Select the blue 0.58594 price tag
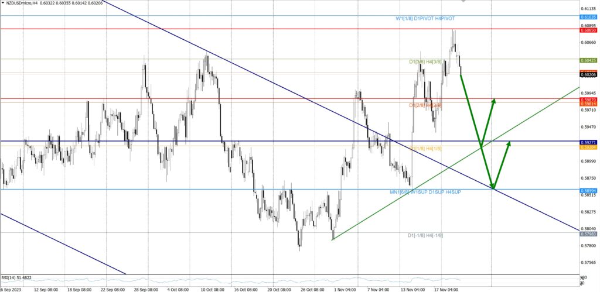 (588, 190)
